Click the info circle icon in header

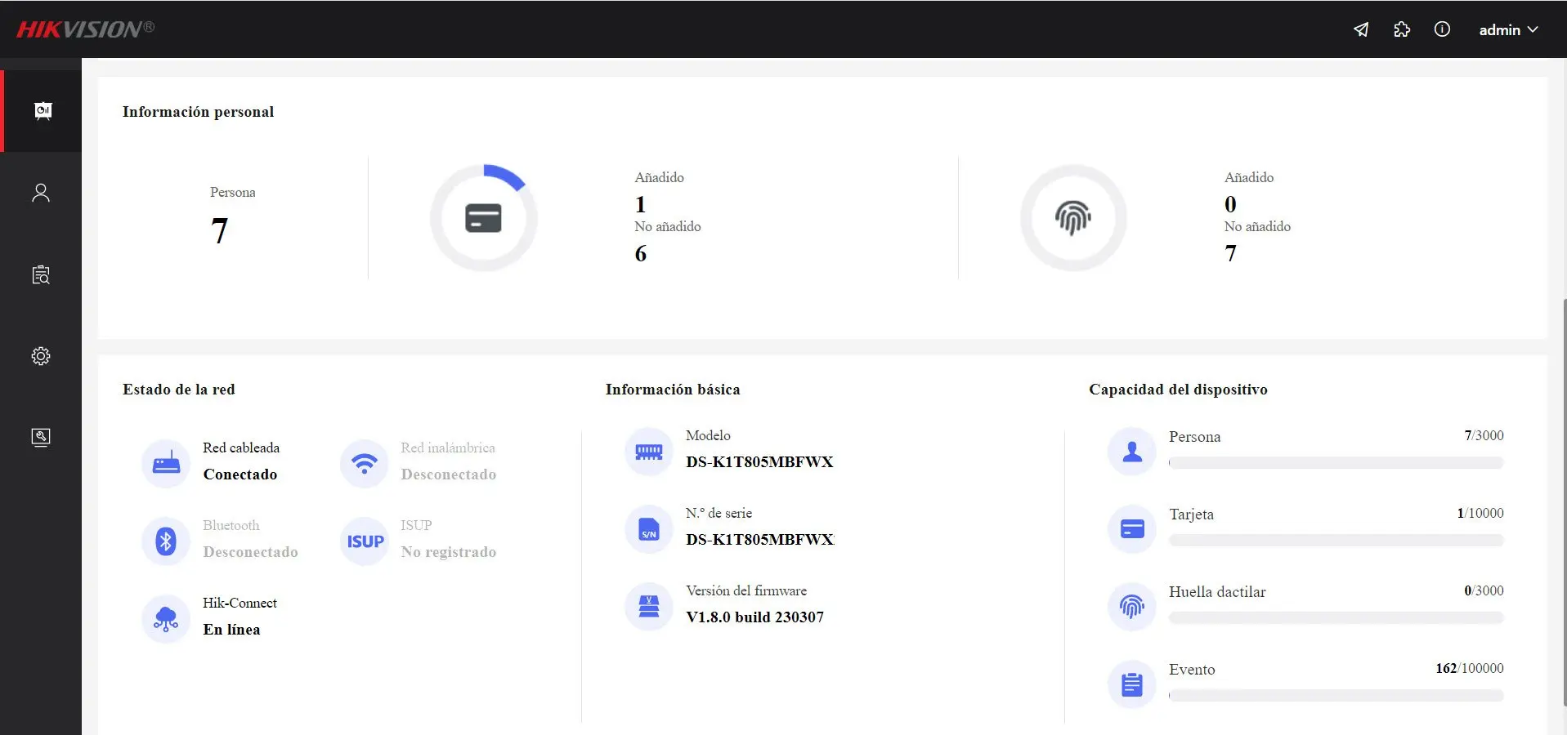pyautogui.click(x=1442, y=29)
